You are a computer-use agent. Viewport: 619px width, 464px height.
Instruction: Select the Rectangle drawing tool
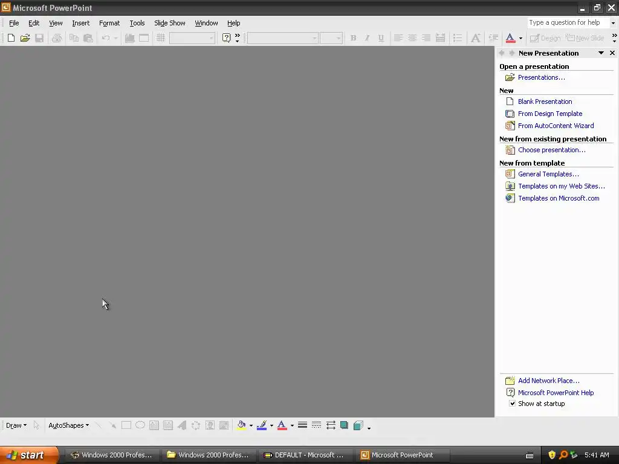click(126, 425)
